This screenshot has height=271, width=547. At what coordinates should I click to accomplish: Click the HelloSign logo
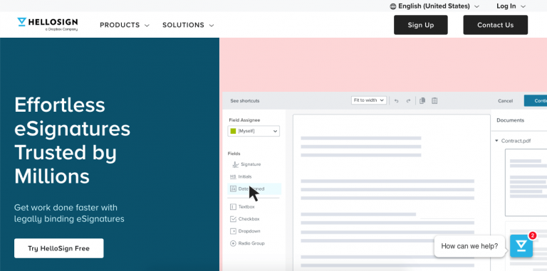(48, 24)
